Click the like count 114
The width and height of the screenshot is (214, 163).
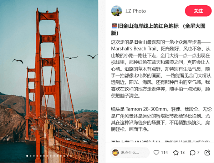(164, 153)
